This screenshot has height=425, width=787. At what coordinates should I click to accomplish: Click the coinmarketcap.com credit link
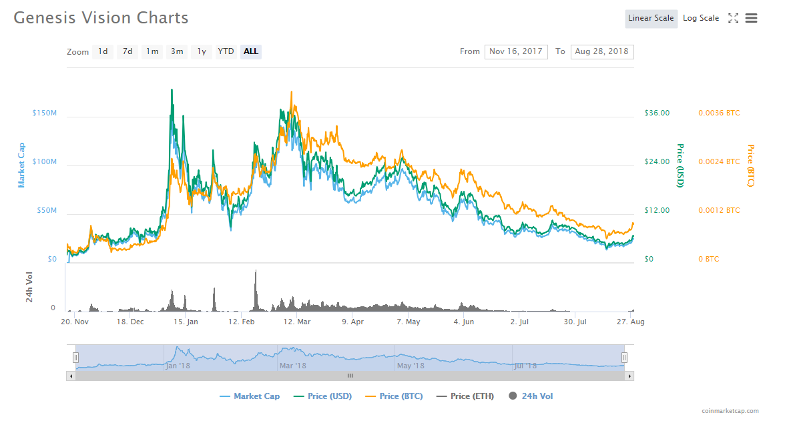click(x=730, y=411)
